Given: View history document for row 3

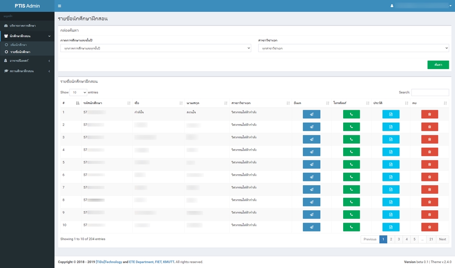Looking at the screenshot, I should [x=391, y=139].
